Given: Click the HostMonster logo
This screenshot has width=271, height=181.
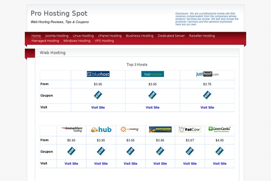Looking at the screenshot, I should [153, 74].
